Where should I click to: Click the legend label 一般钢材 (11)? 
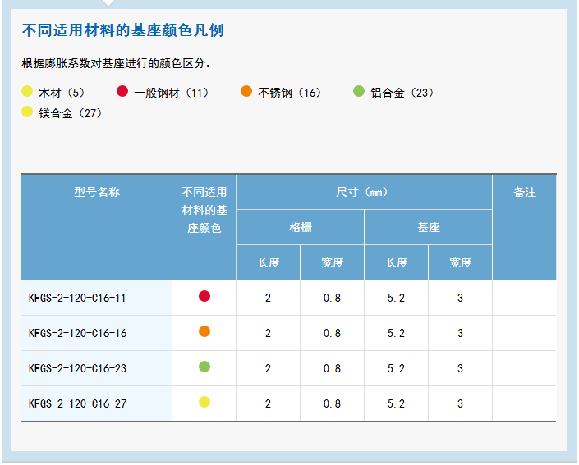tap(172, 93)
